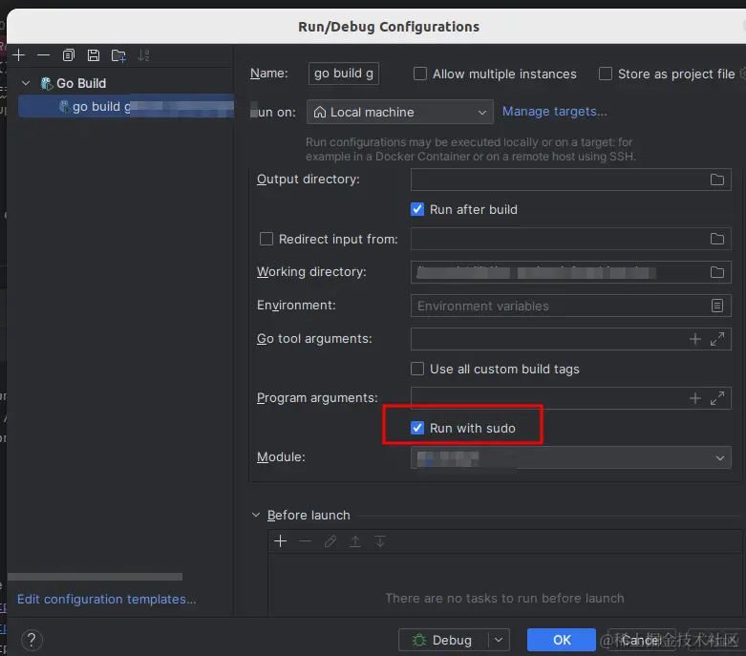Browse for the Output directory folder

coord(717,180)
